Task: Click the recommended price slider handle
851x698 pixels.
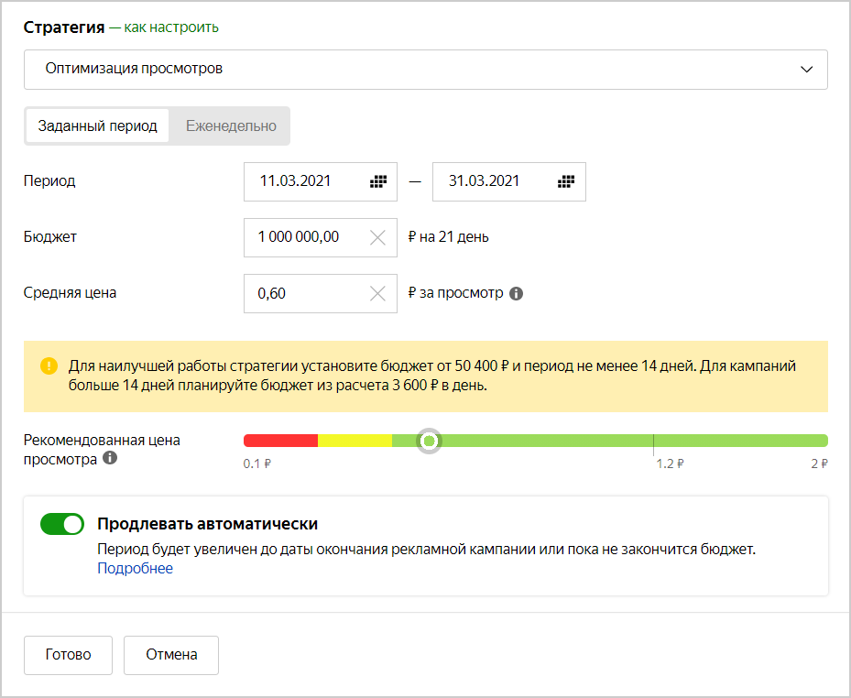Action: click(429, 442)
